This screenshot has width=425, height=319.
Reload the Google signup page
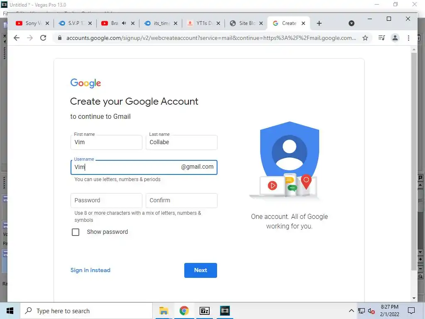(x=43, y=38)
